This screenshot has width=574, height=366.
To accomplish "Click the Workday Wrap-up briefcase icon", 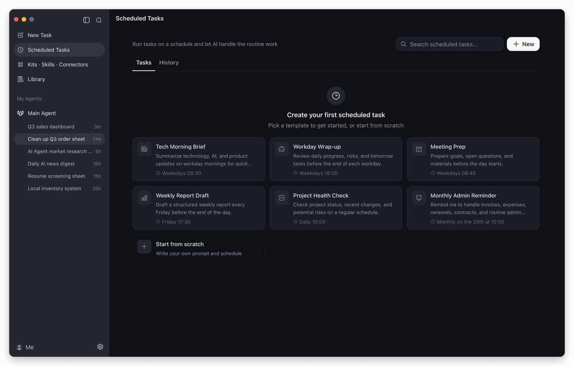I will [282, 149].
